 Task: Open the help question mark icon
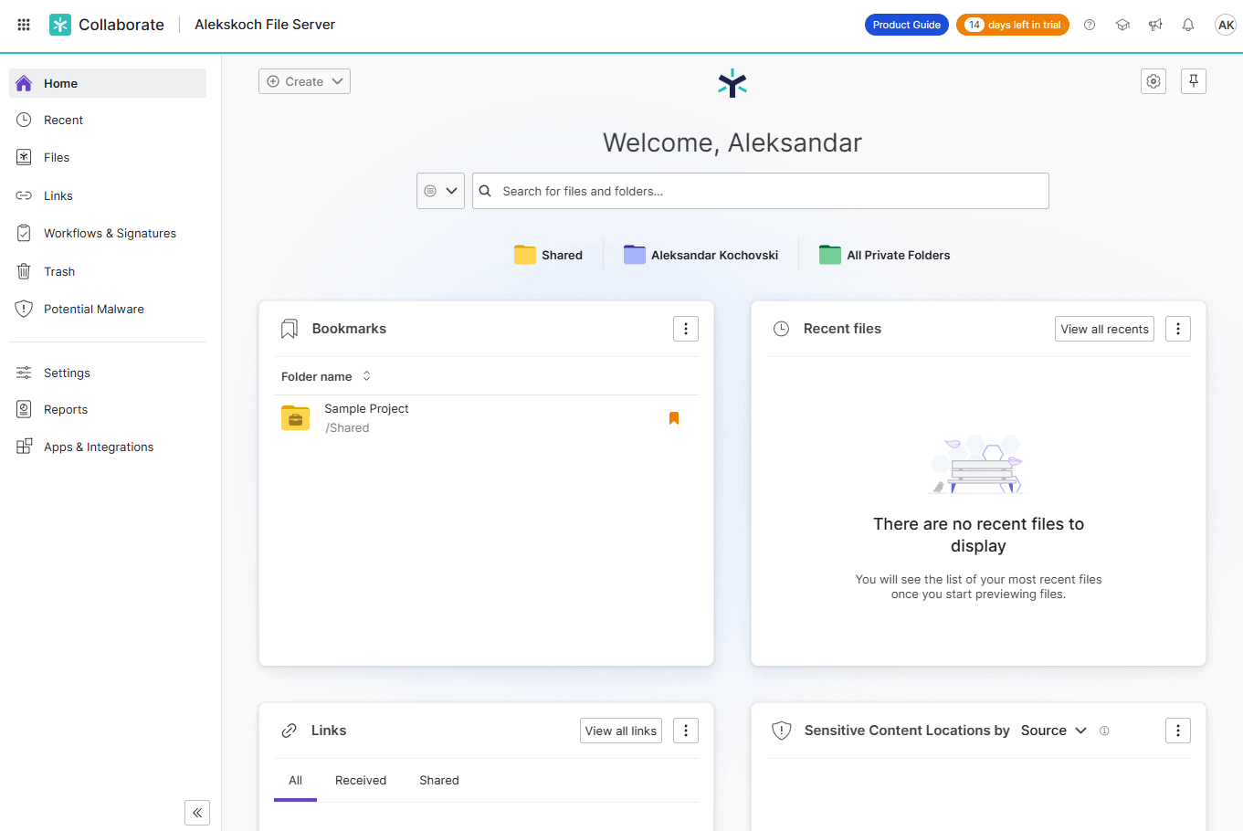(x=1090, y=25)
